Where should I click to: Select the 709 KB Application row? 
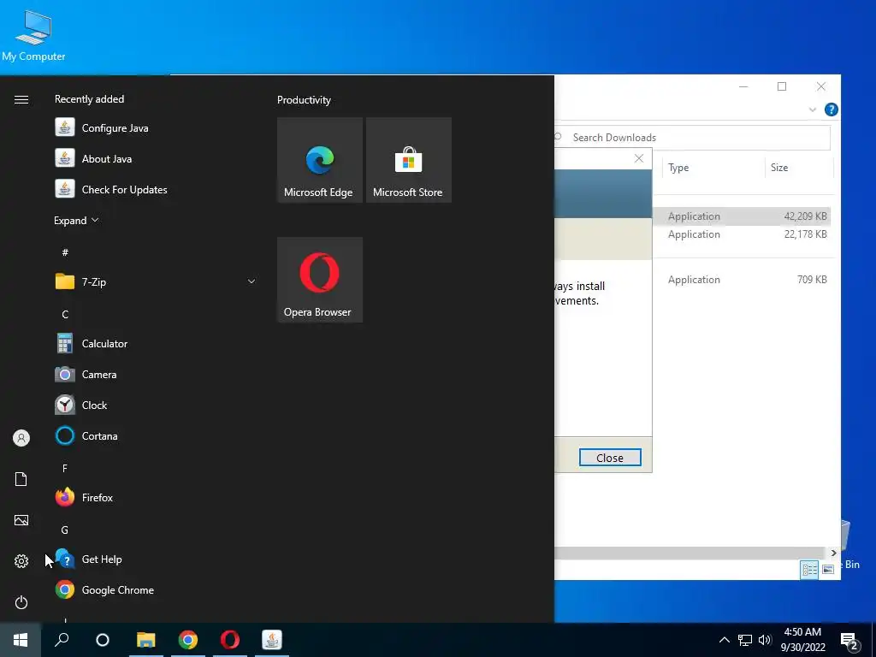tap(742, 280)
